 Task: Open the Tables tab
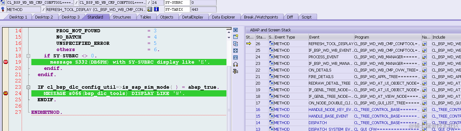pyautogui.click(x=146, y=17)
